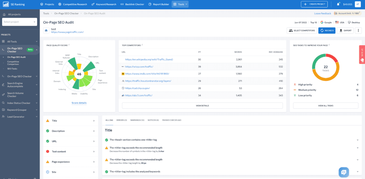Select SEO Tasks in sidebar submenu

coord(12,69)
